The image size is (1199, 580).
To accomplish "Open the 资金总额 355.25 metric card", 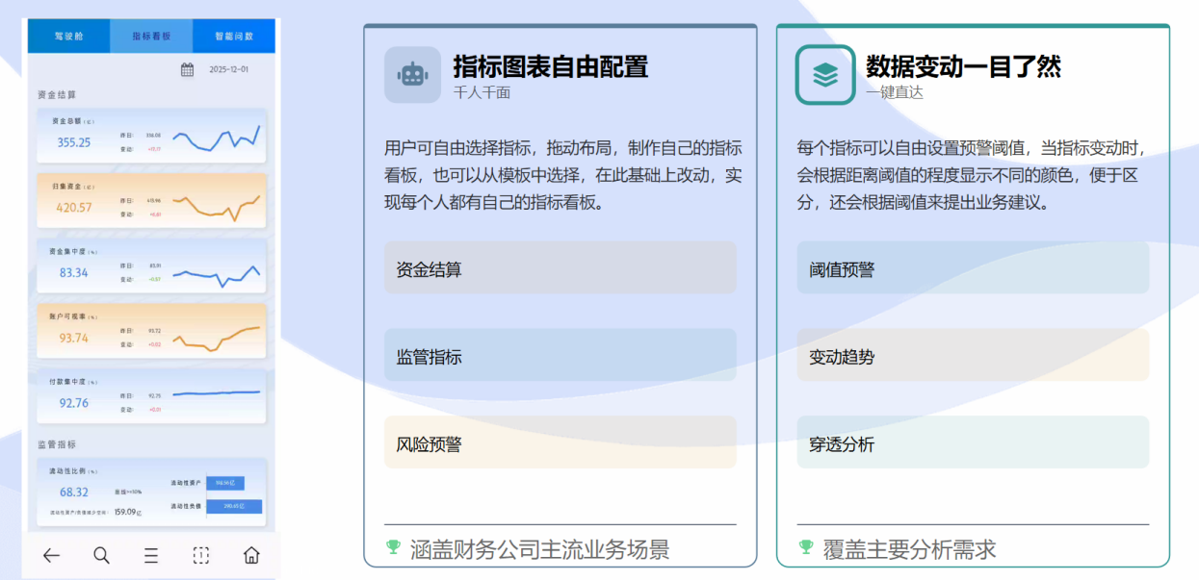I will (151, 136).
